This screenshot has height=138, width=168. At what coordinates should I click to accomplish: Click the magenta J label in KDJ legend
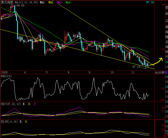pos(35,104)
